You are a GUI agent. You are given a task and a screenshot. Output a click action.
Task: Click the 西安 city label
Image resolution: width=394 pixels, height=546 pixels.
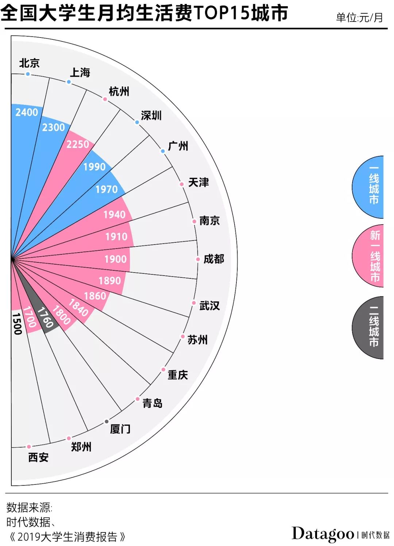[38, 457]
